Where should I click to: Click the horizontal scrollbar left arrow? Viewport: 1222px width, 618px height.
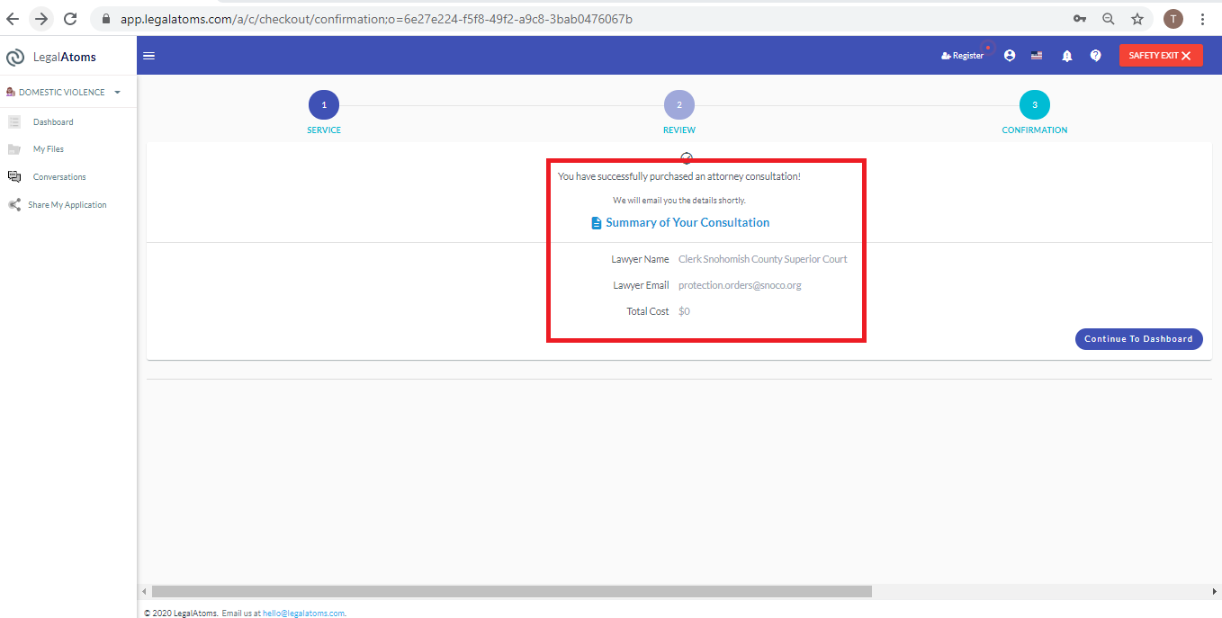tap(144, 592)
